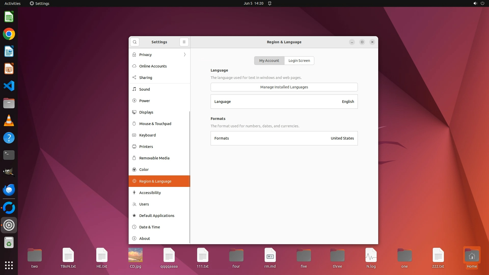
Task: Switch to the Login Screen tab
Action: tap(299, 61)
